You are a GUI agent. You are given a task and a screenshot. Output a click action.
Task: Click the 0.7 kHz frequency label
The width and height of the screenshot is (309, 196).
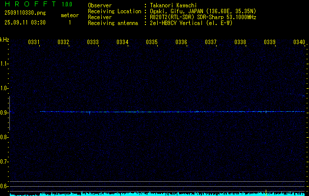point(4,162)
